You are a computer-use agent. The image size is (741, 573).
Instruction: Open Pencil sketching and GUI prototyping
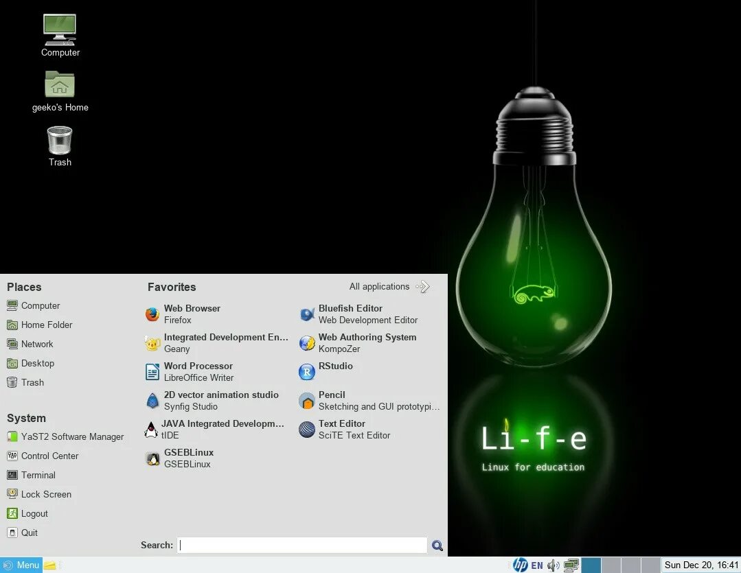click(x=369, y=401)
